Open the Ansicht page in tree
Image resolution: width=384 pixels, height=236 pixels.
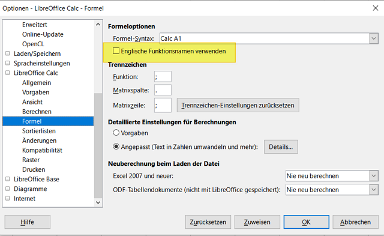(32, 102)
